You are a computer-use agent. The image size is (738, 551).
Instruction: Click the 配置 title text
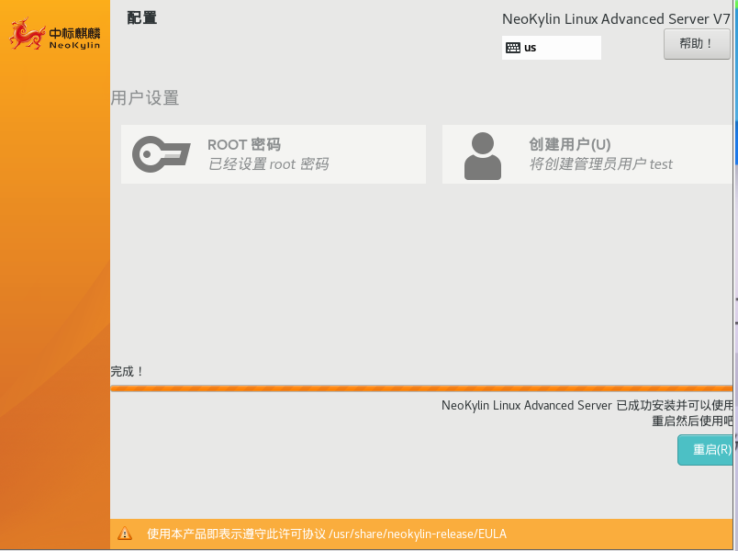[x=141, y=17]
